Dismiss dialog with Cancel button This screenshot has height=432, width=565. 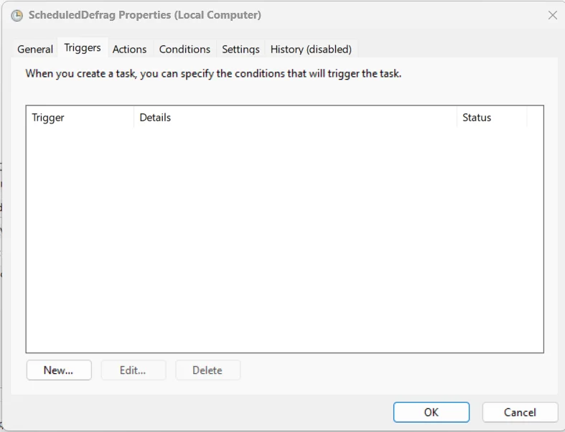tap(520, 412)
